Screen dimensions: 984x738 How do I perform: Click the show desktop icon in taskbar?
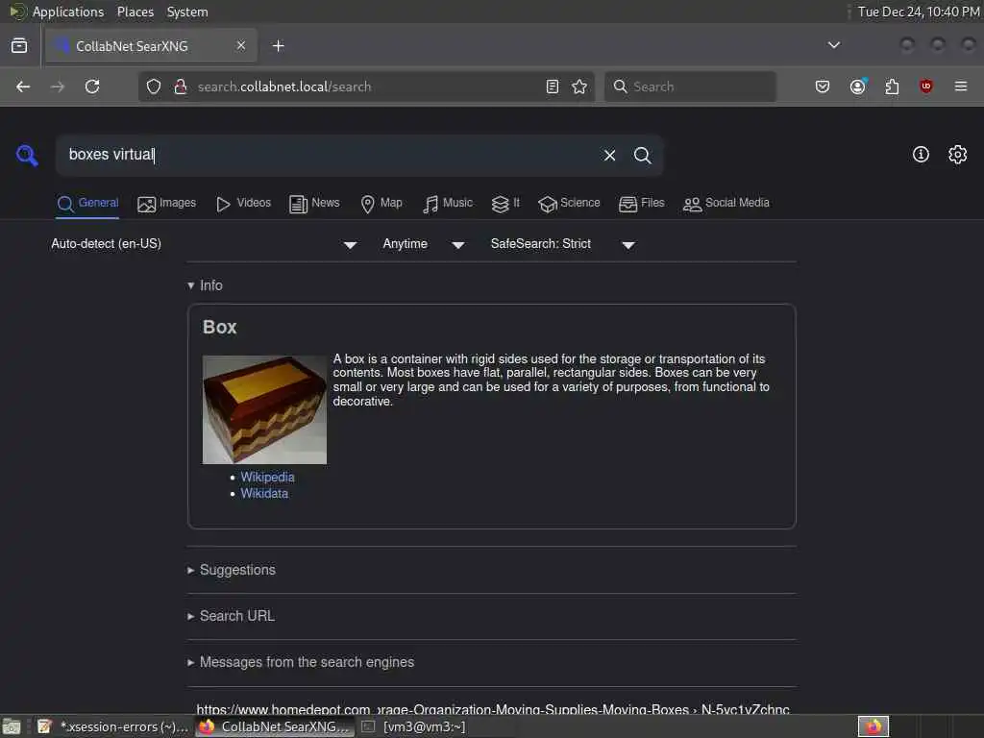tap(12, 726)
